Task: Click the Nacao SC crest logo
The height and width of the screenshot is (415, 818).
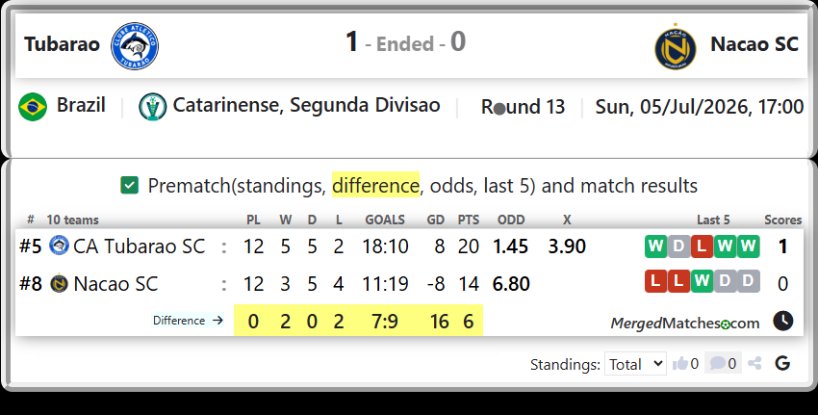Action: [x=675, y=46]
